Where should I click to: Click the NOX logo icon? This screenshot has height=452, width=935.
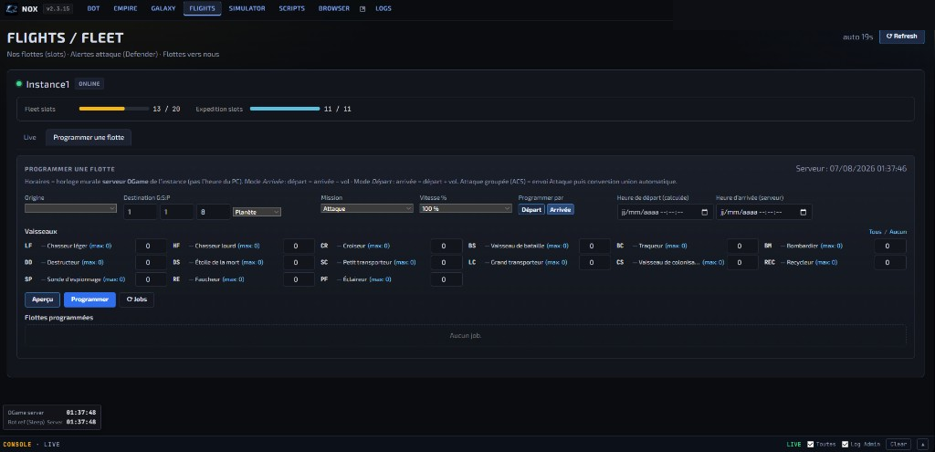11,9
